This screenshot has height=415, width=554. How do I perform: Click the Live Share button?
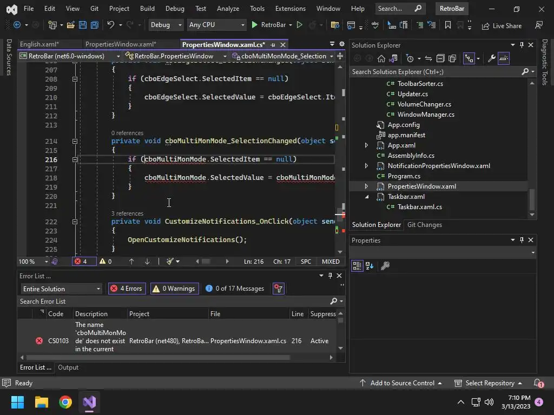point(502,26)
